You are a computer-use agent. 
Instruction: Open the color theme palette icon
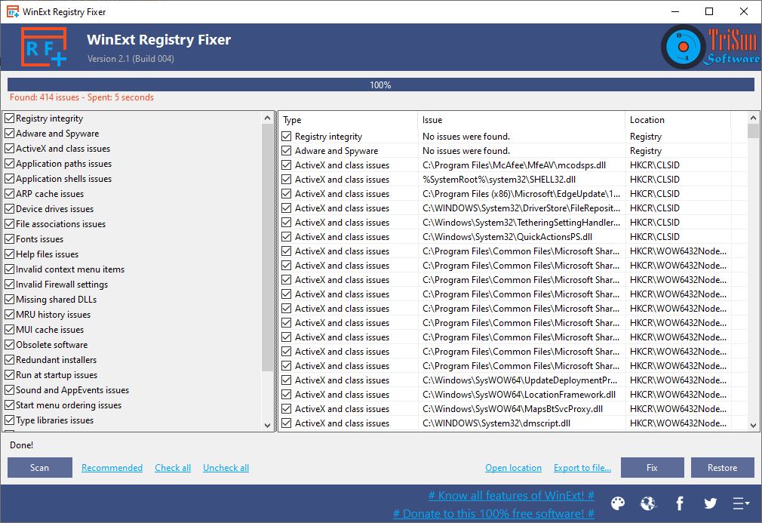point(618,503)
